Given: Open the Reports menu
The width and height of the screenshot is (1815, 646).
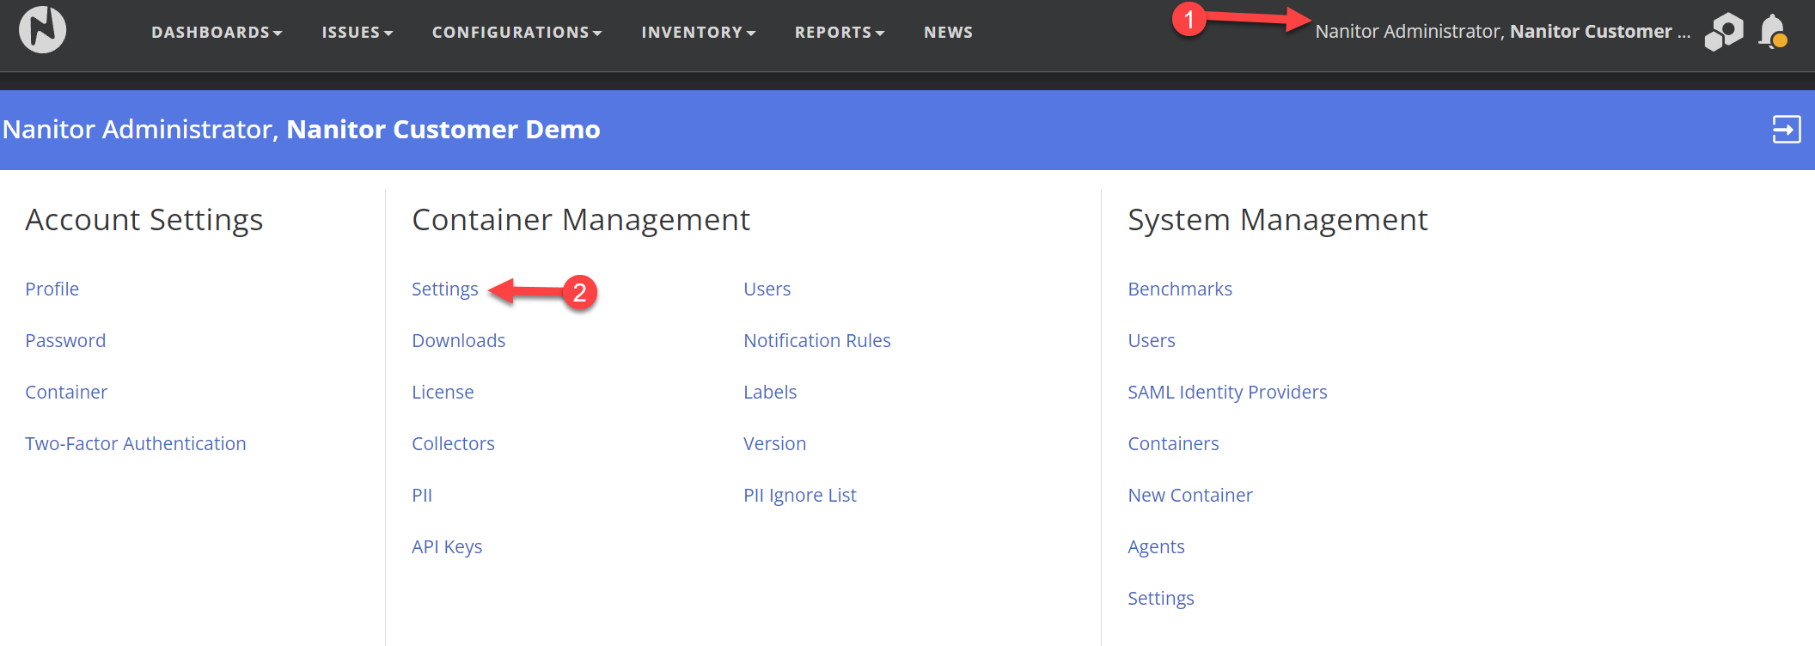Looking at the screenshot, I should pos(839,33).
